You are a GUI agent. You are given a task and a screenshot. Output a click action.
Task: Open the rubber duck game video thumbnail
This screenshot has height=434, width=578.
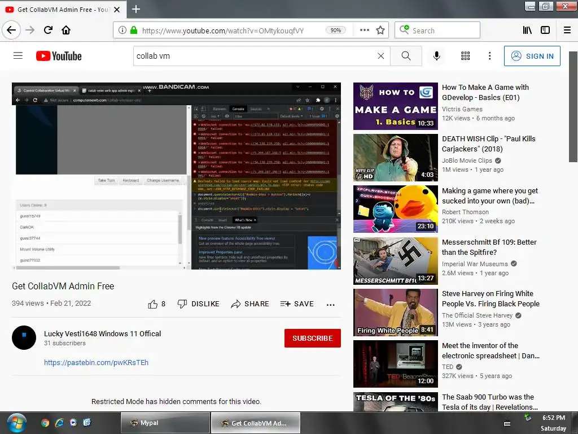(396, 209)
